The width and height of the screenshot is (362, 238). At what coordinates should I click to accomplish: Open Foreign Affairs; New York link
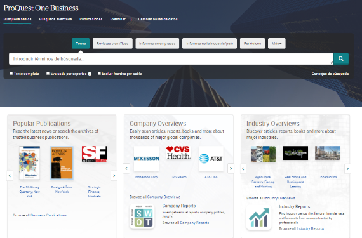(62, 189)
